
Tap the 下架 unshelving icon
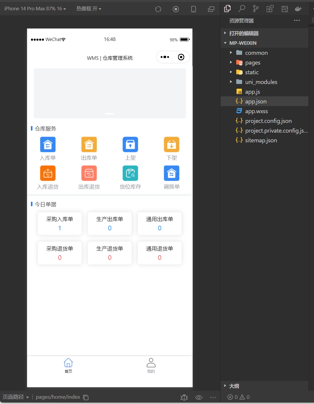[x=171, y=145]
